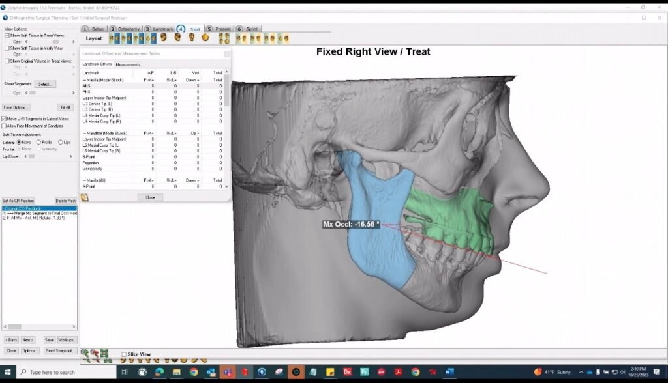Open the Measurements tab

click(x=128, y=64)
